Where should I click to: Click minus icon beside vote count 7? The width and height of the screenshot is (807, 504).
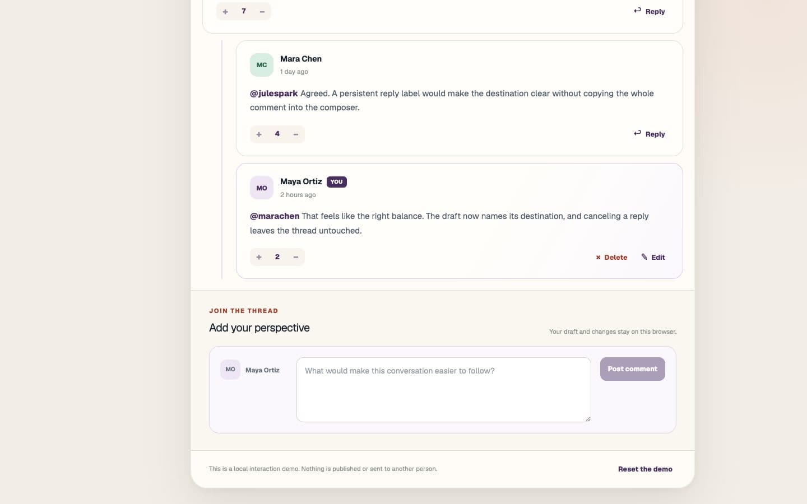pyautogui.click(x=262, y=11)
